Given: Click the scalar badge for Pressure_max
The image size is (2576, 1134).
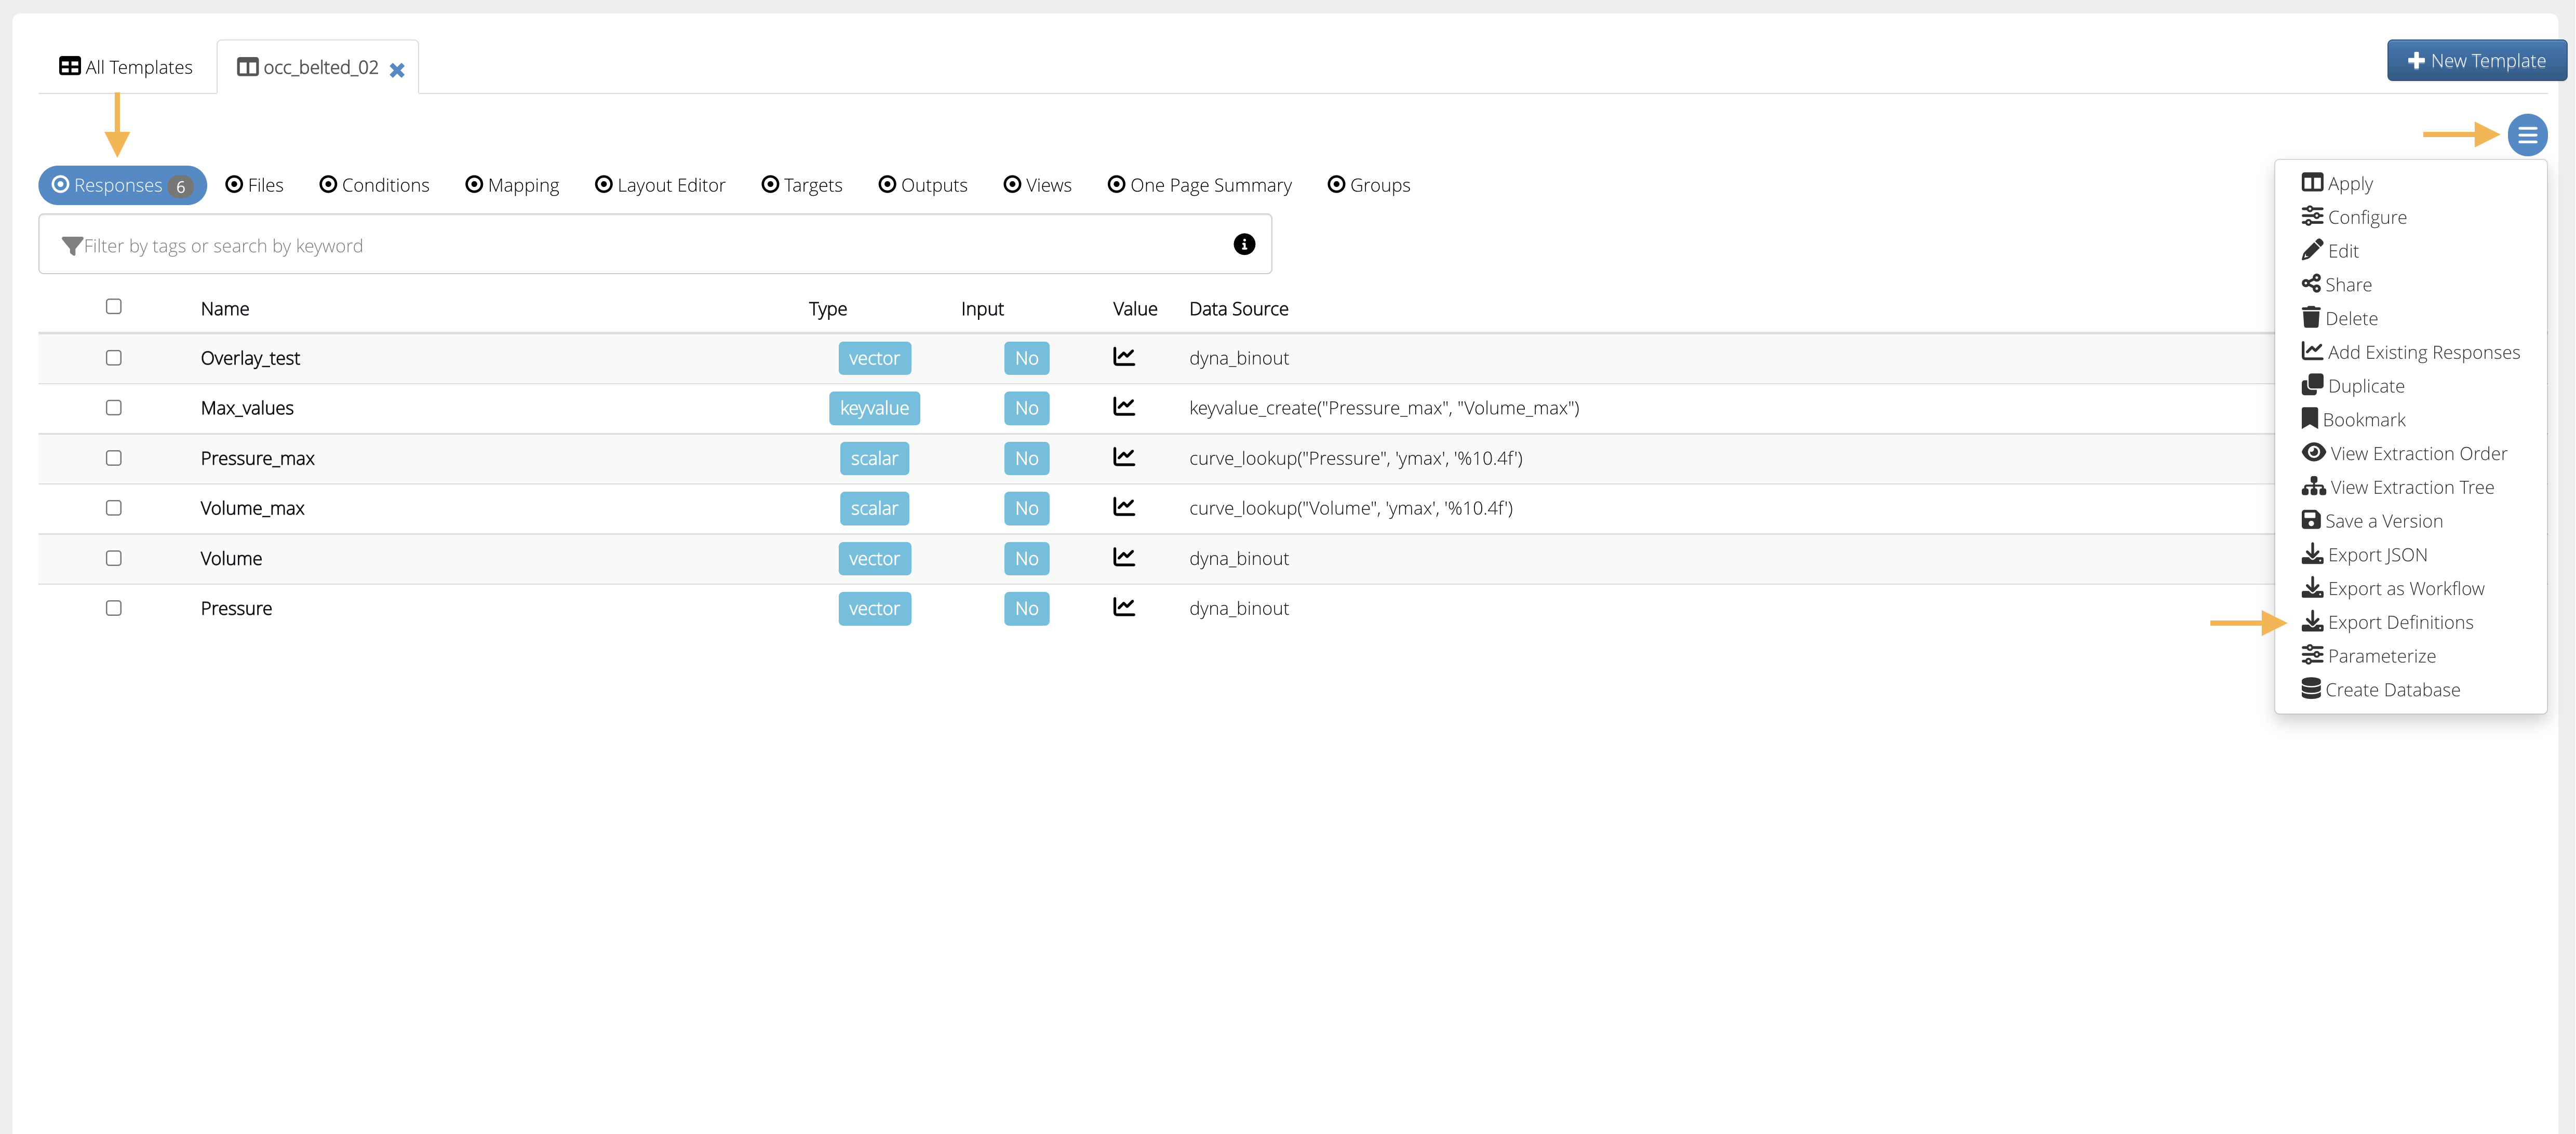Looking at the screenshot, I should tap(874, 458).
